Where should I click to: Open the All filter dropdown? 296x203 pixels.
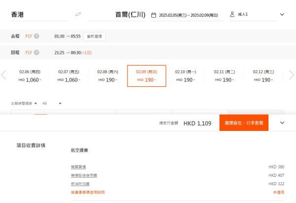click(52, 103)
